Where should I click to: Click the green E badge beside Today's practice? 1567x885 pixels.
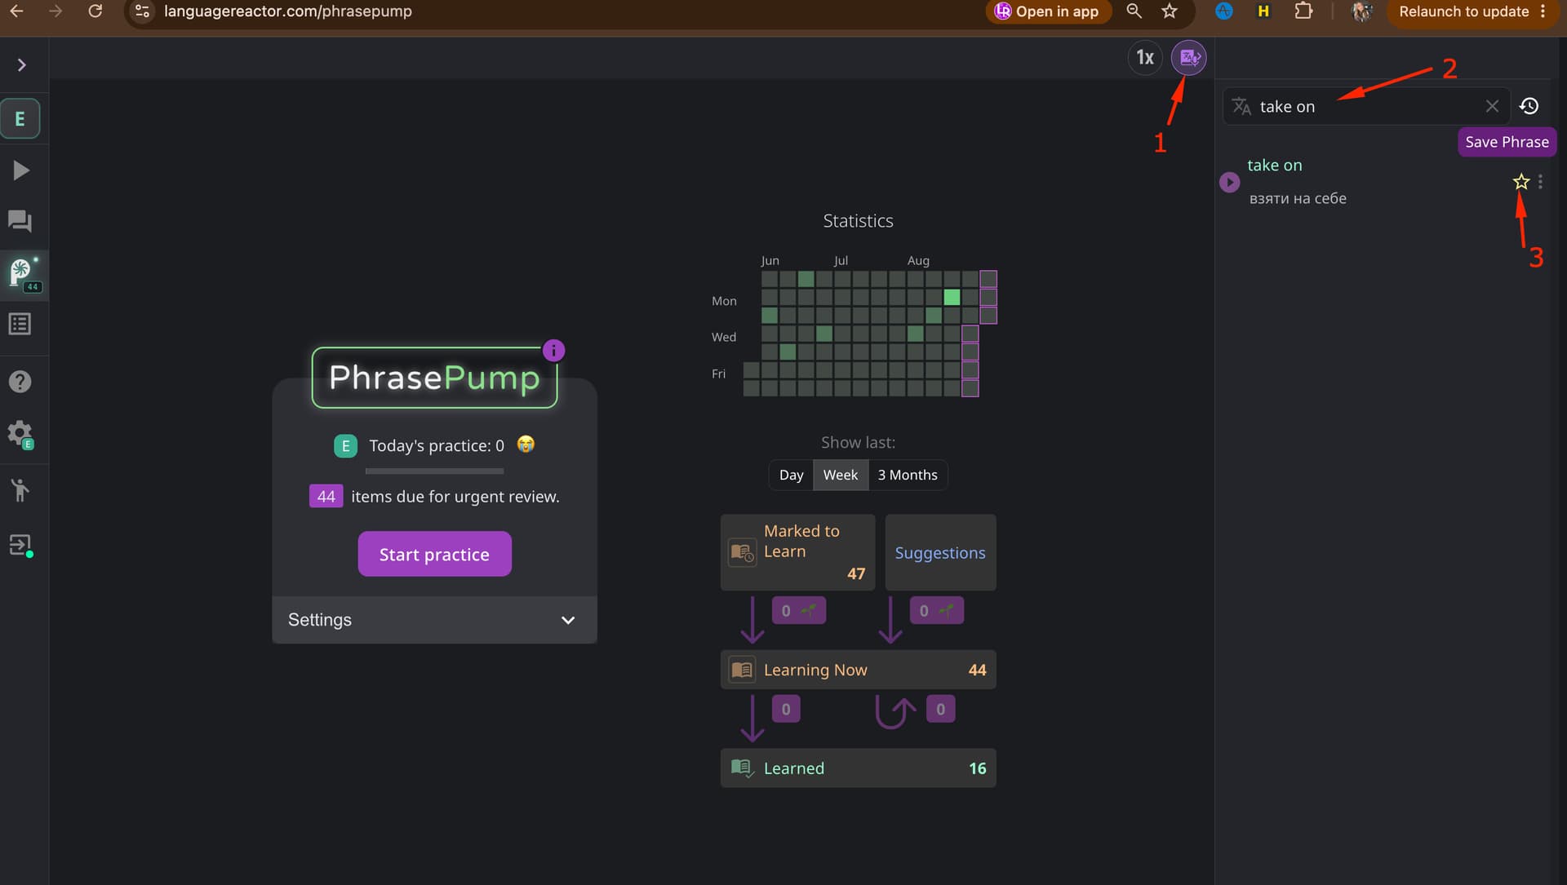345,445
